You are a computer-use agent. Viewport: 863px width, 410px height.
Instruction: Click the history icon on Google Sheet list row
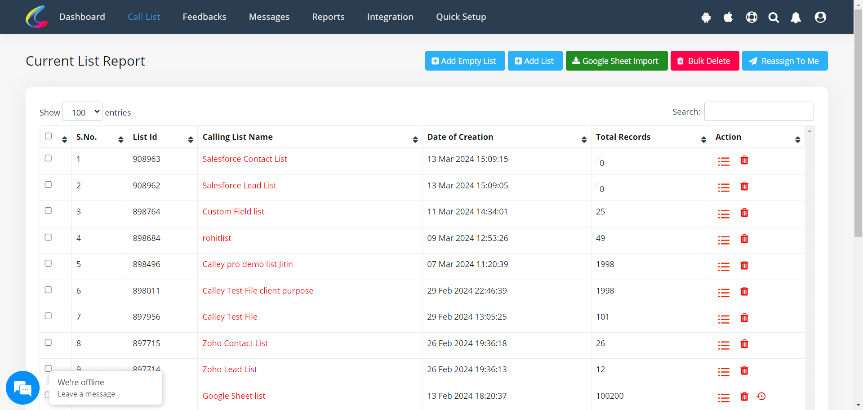click(x=761, y=396)
